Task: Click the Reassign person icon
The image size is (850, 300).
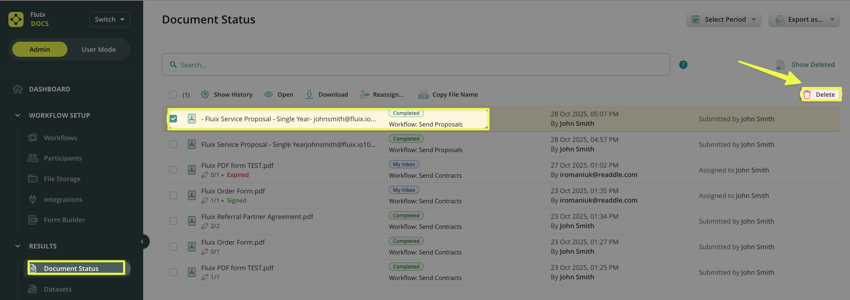Action: (x=364, y=95)
